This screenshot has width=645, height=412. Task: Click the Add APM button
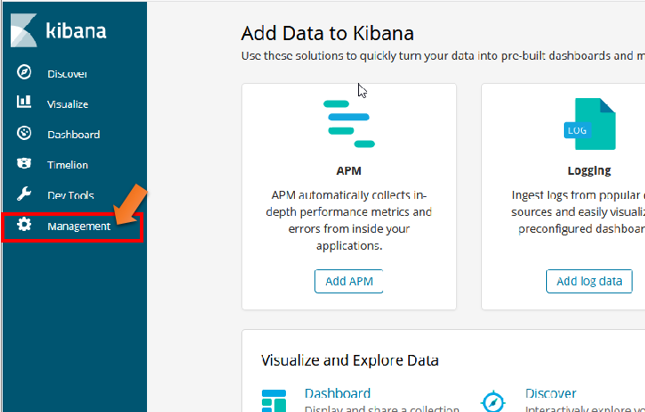click(x=349, y=281)
